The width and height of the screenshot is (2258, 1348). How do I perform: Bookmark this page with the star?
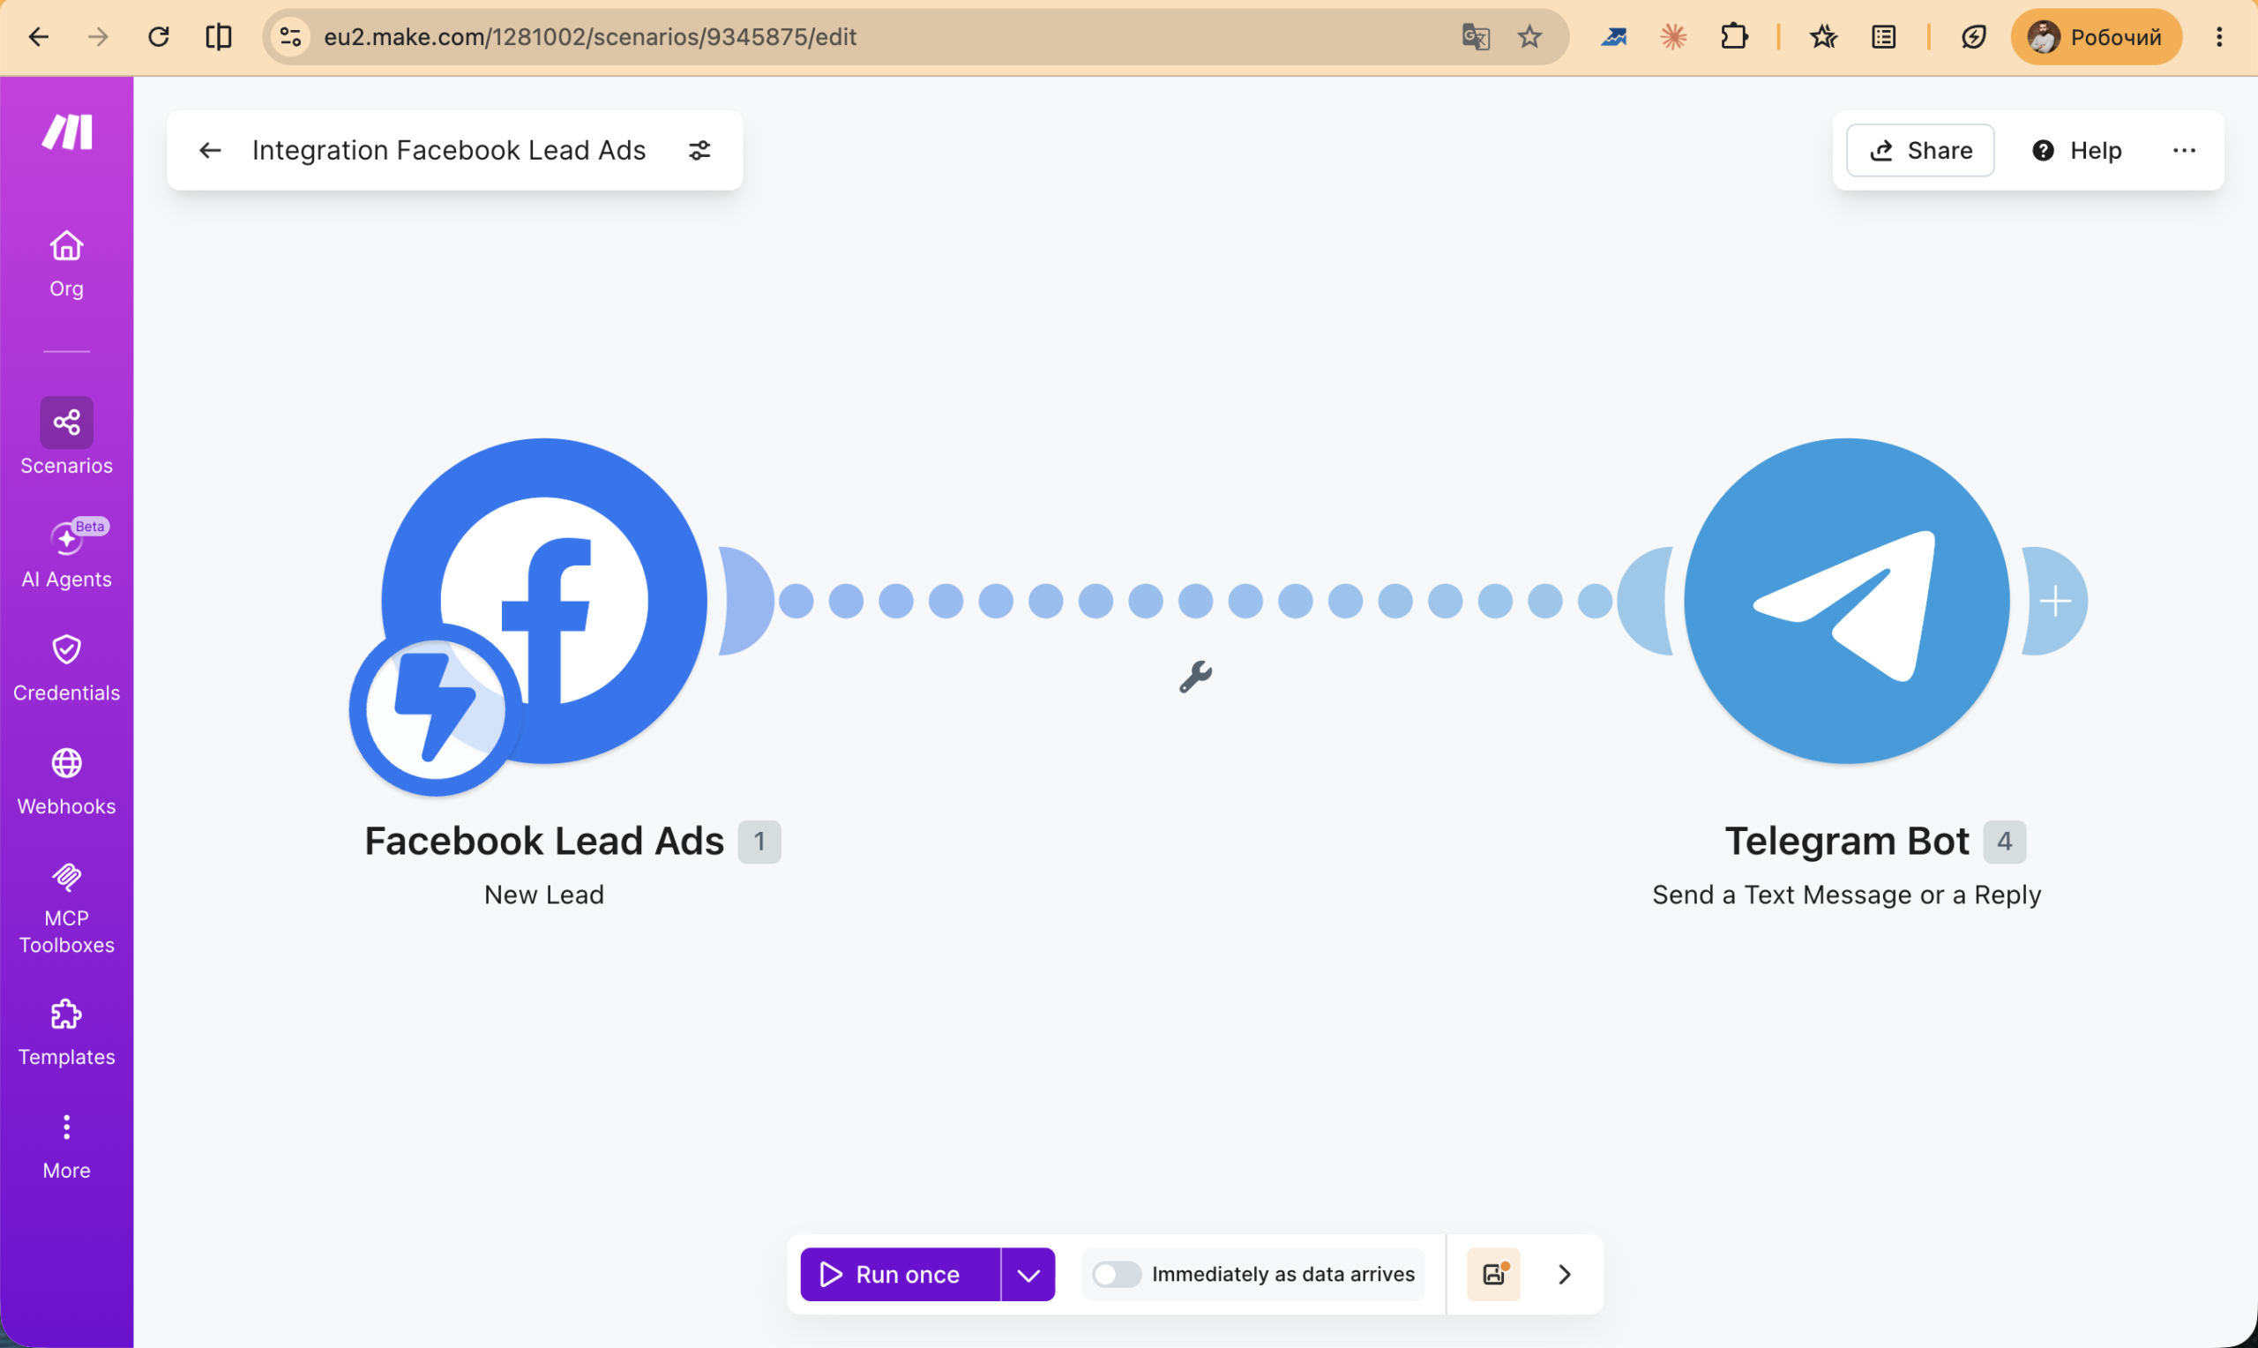coord(1529,37)
